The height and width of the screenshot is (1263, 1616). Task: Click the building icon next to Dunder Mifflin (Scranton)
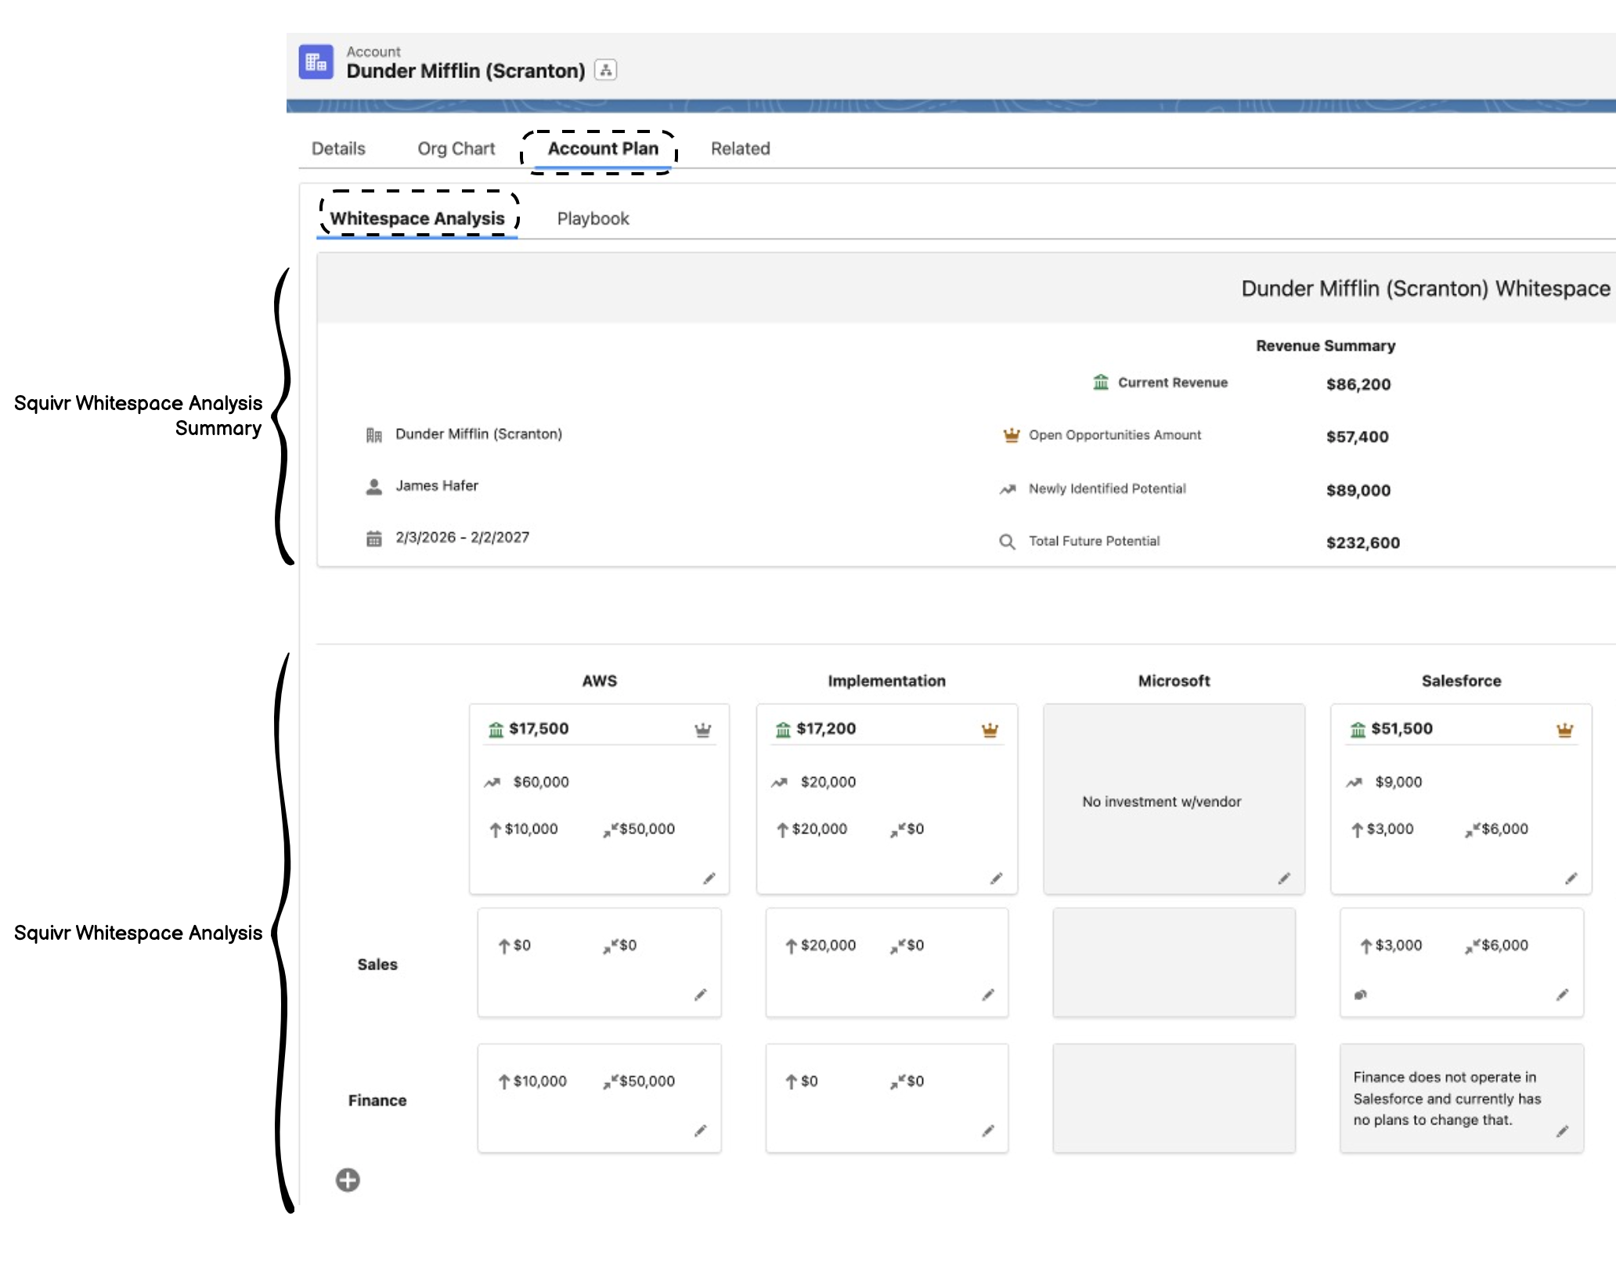pyautogui.click(x=374, y=434)
